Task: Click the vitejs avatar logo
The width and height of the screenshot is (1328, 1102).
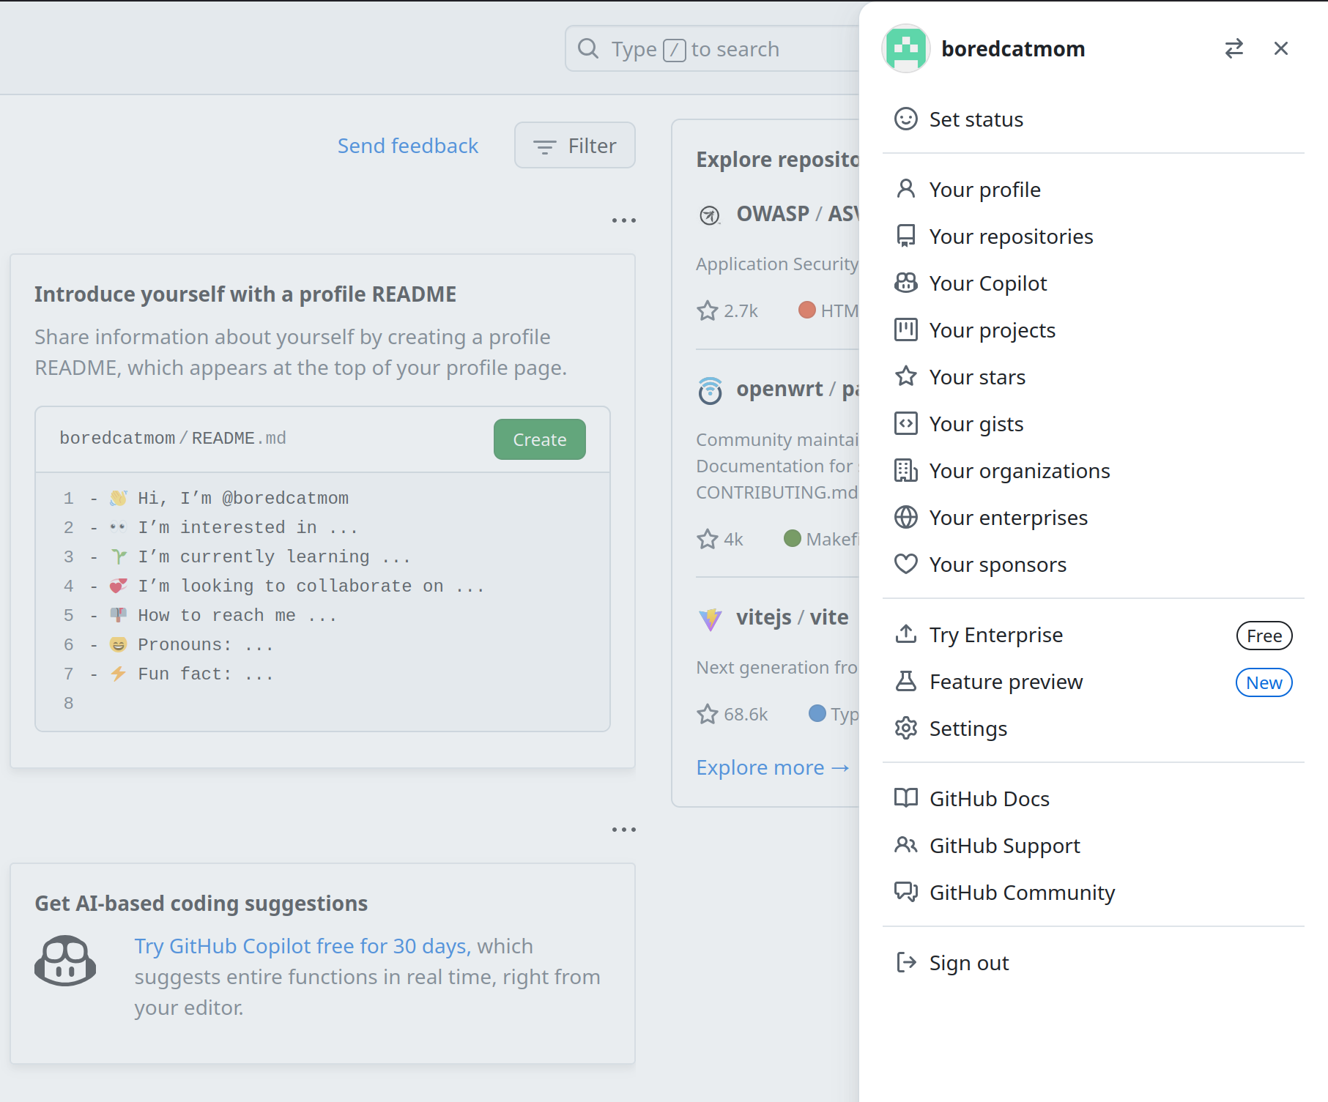Action: tap(711, 619)
